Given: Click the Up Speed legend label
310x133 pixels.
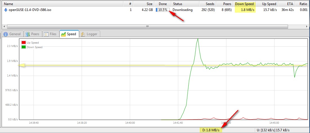Looking at the screenshot, I should (33, 42).
